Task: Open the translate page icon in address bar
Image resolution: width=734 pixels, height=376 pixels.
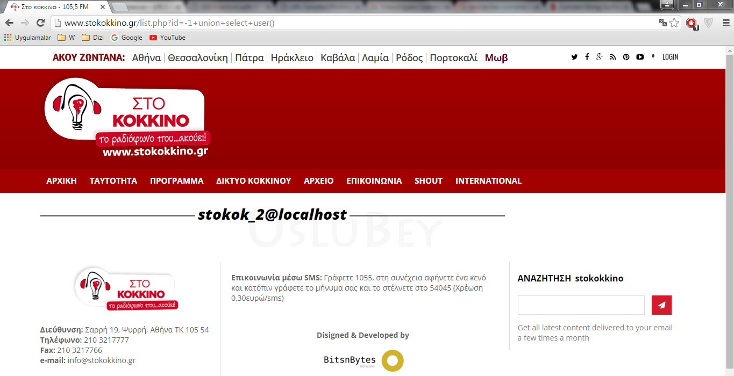Action: (x=663, y=23)
